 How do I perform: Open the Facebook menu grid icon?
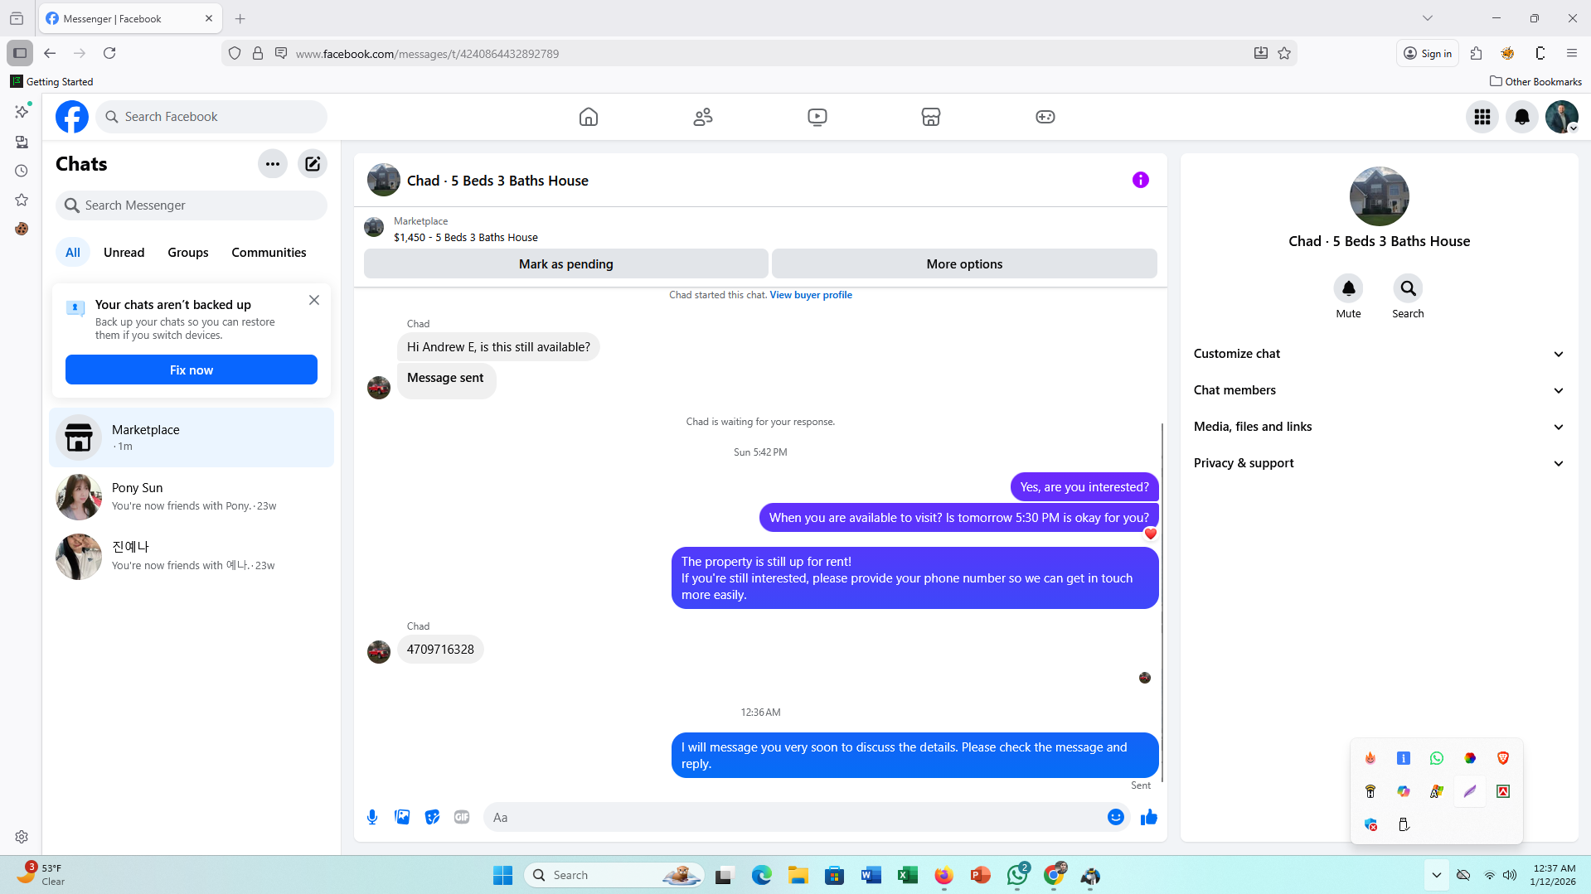click(x=1482, y=117)
